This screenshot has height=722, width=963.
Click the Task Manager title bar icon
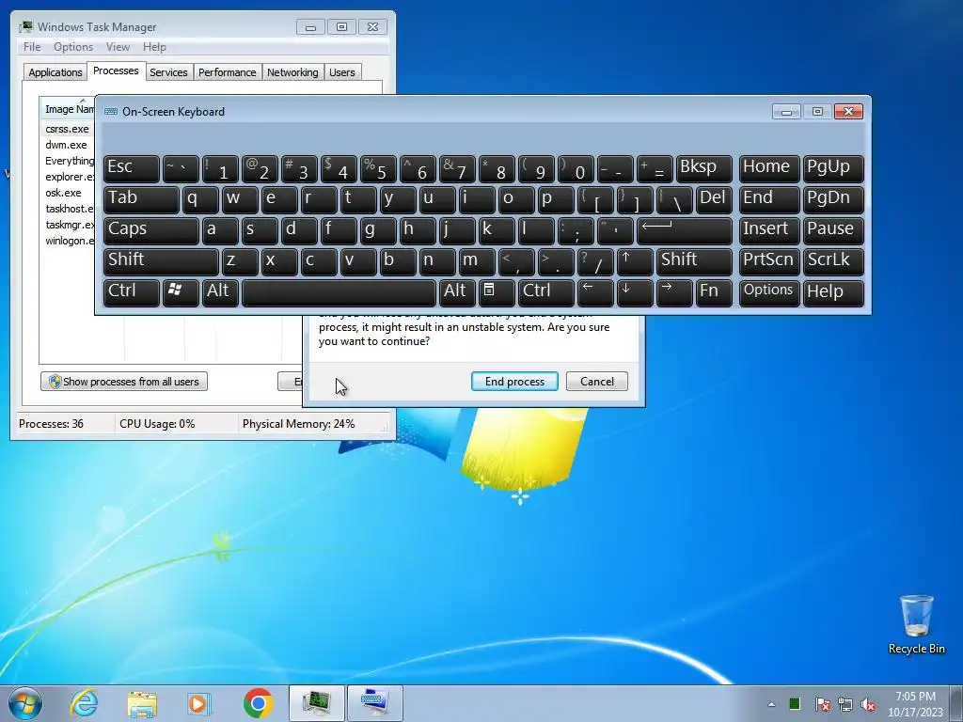tap(25, 27)
